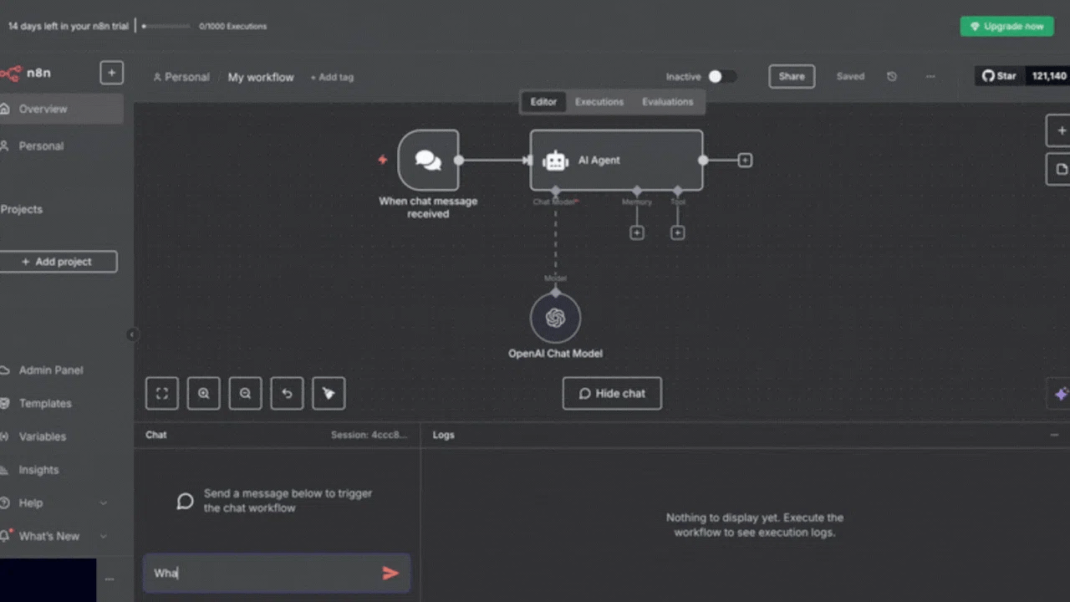
Task: Click the Upgrade now button
Action: coord(1006,26)
